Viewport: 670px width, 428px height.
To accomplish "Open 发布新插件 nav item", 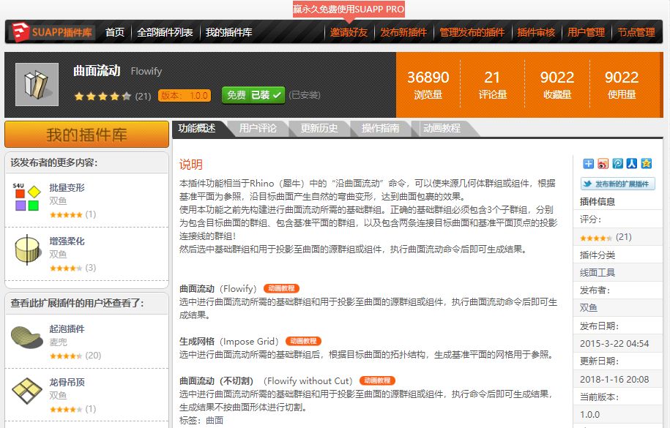I will coord(403,32).
